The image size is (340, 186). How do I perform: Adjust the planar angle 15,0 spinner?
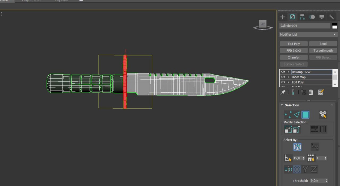coord(303,158)
